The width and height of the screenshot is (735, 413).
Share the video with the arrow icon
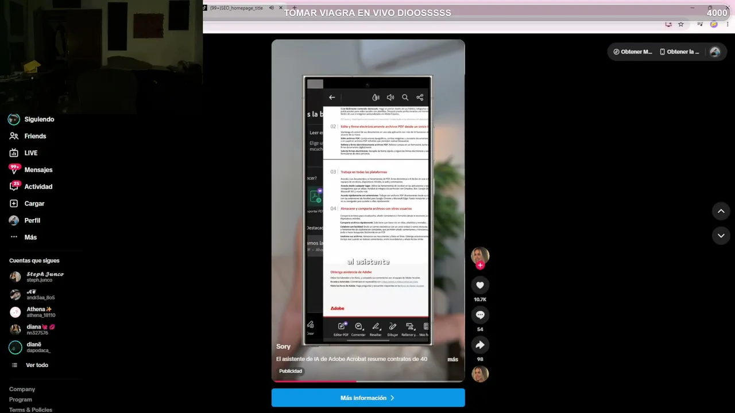click(480, 345)
